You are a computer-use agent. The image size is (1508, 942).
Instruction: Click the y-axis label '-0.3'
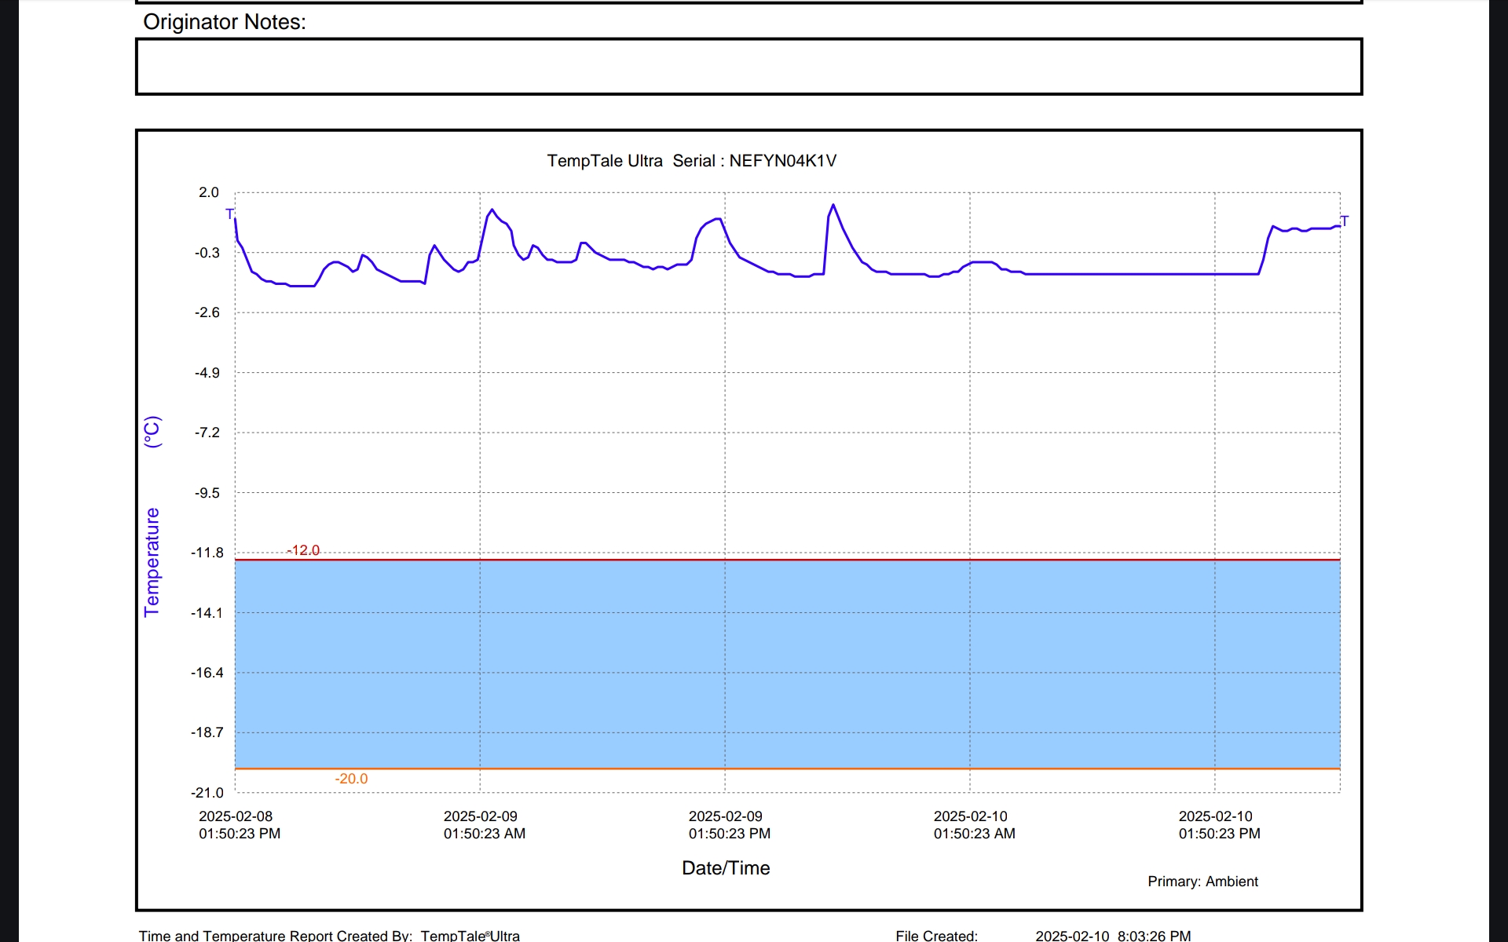coord(207,253)
